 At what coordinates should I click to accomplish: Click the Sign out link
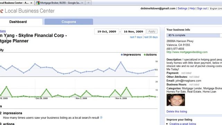pos(202,8)
